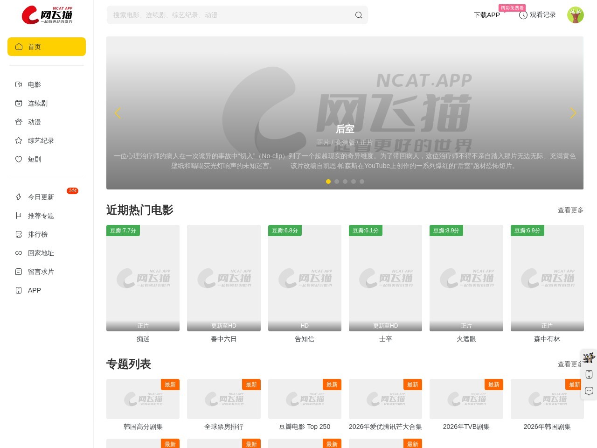Click the floating mobile phone icon
597x448 pixels.
point(589,374)
